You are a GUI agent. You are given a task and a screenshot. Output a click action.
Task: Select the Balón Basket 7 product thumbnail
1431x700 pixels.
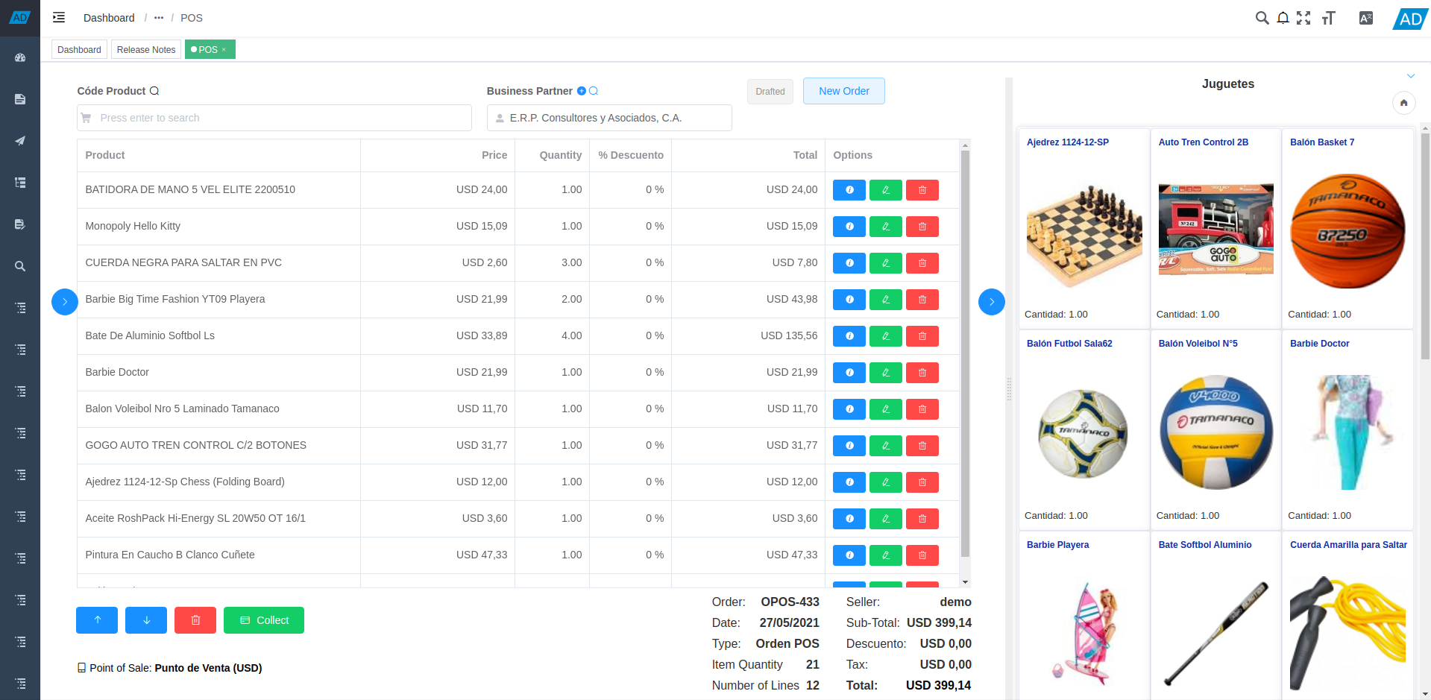pos(1347,231)
